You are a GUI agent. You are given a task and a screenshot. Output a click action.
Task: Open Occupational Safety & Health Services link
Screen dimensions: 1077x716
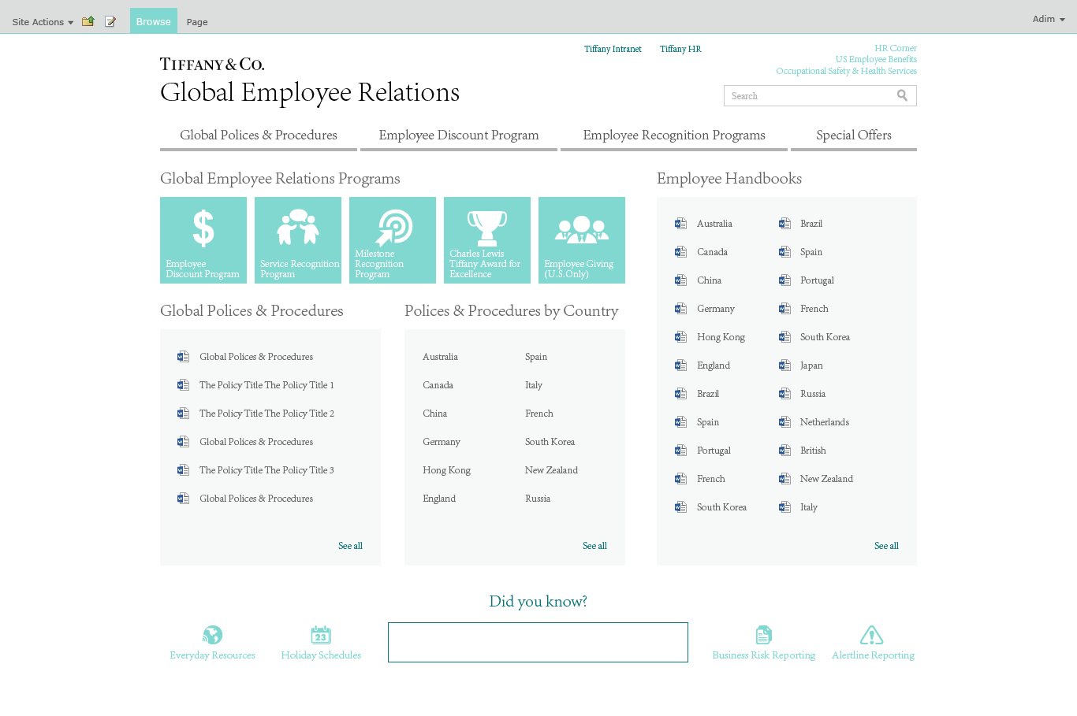pyautogui.click(x=846, y=71)
